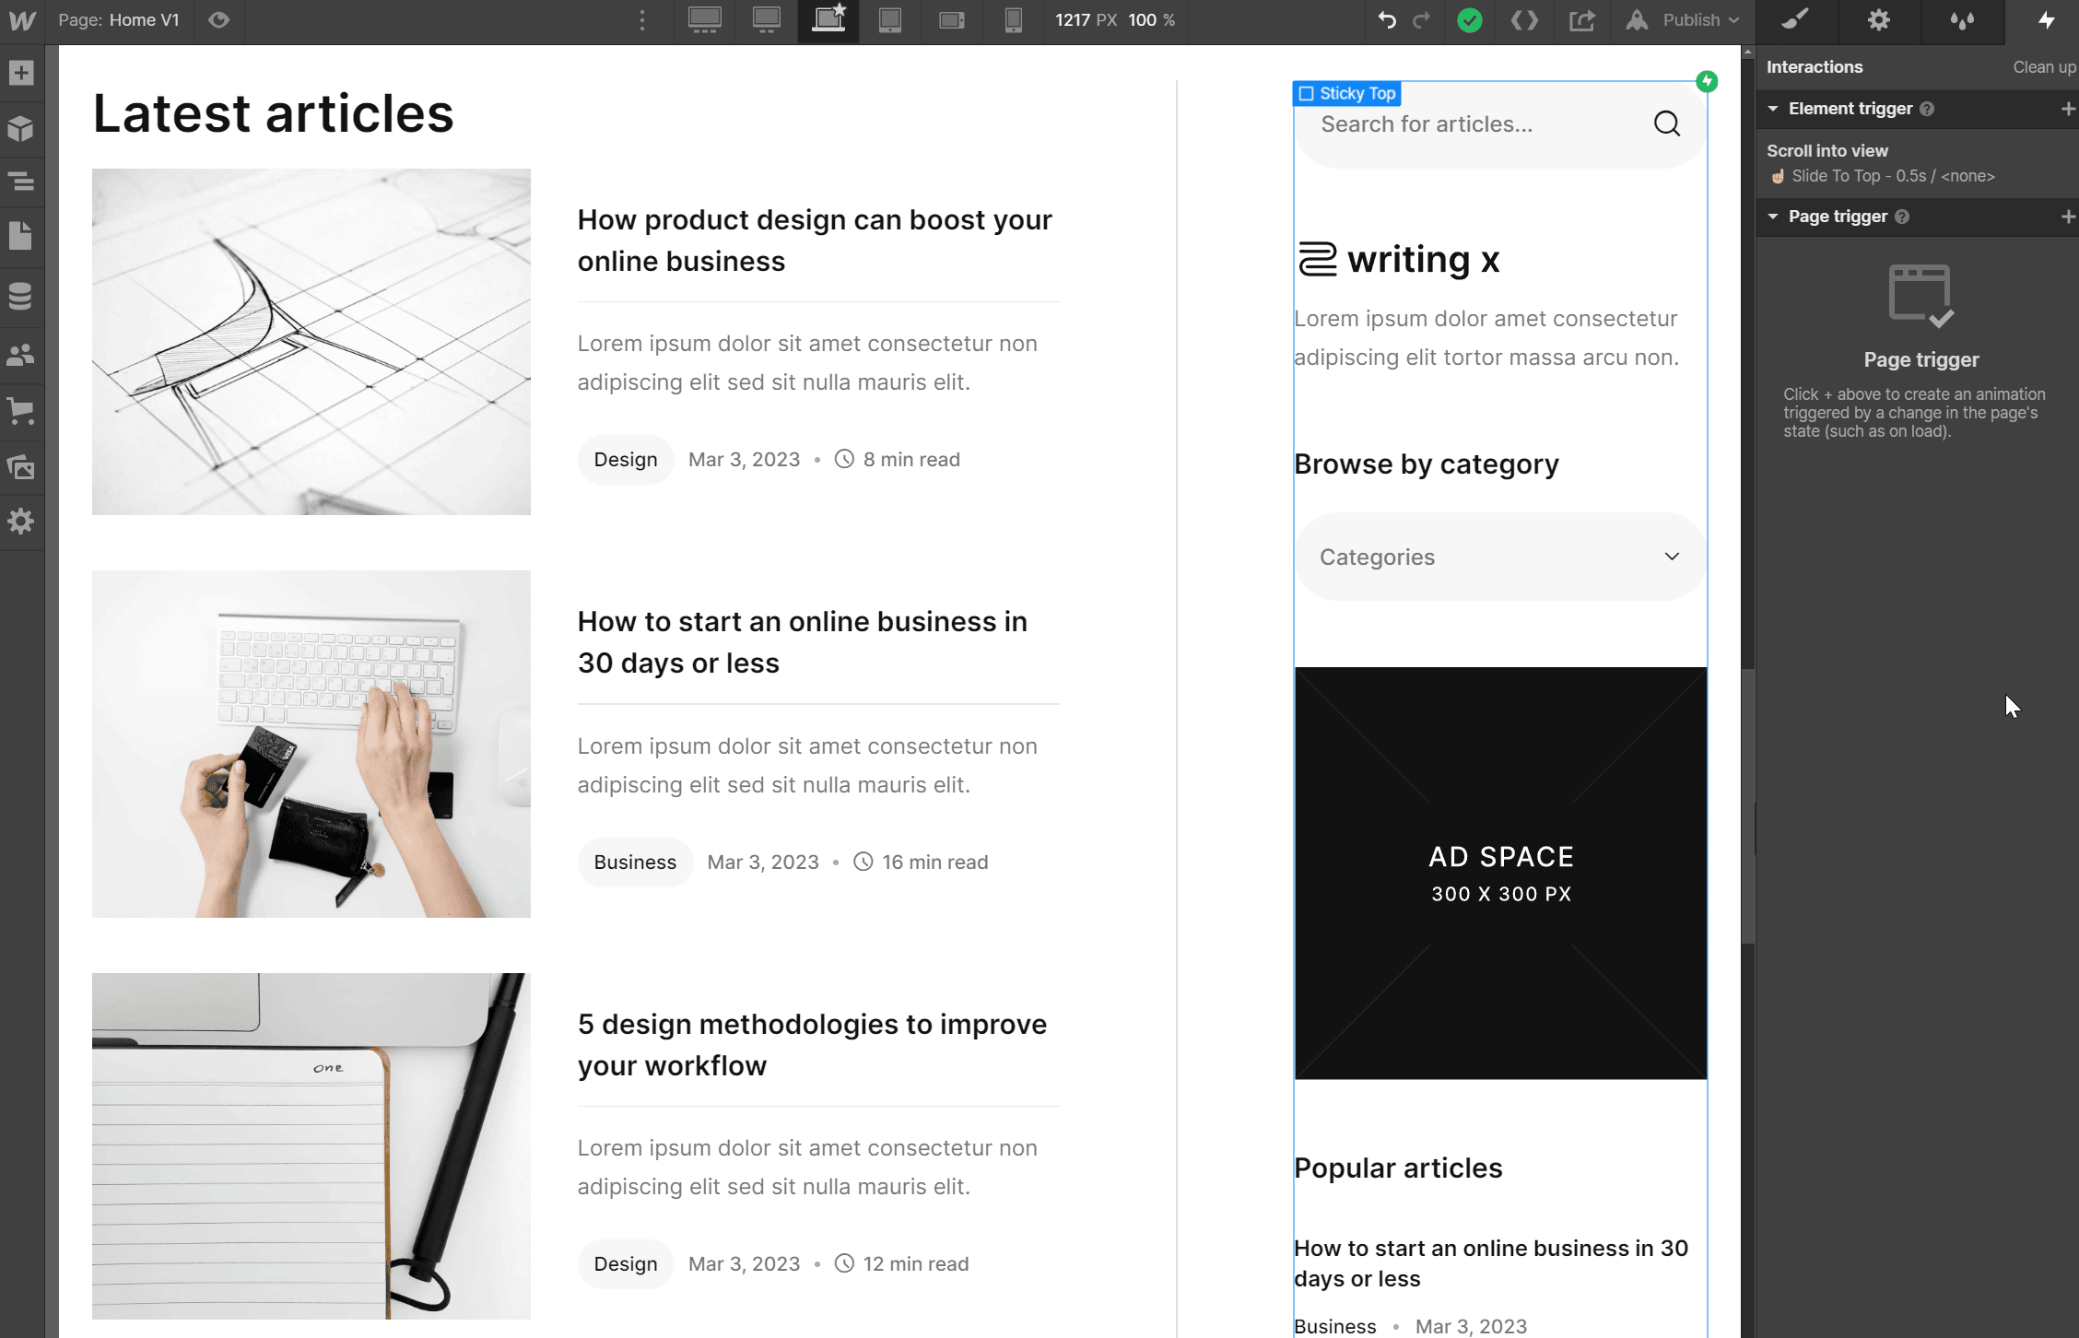The width and height of the screenshot is (2079, 1338).
Task: Open the CMS Collections panel
Action: coord(22,296)
